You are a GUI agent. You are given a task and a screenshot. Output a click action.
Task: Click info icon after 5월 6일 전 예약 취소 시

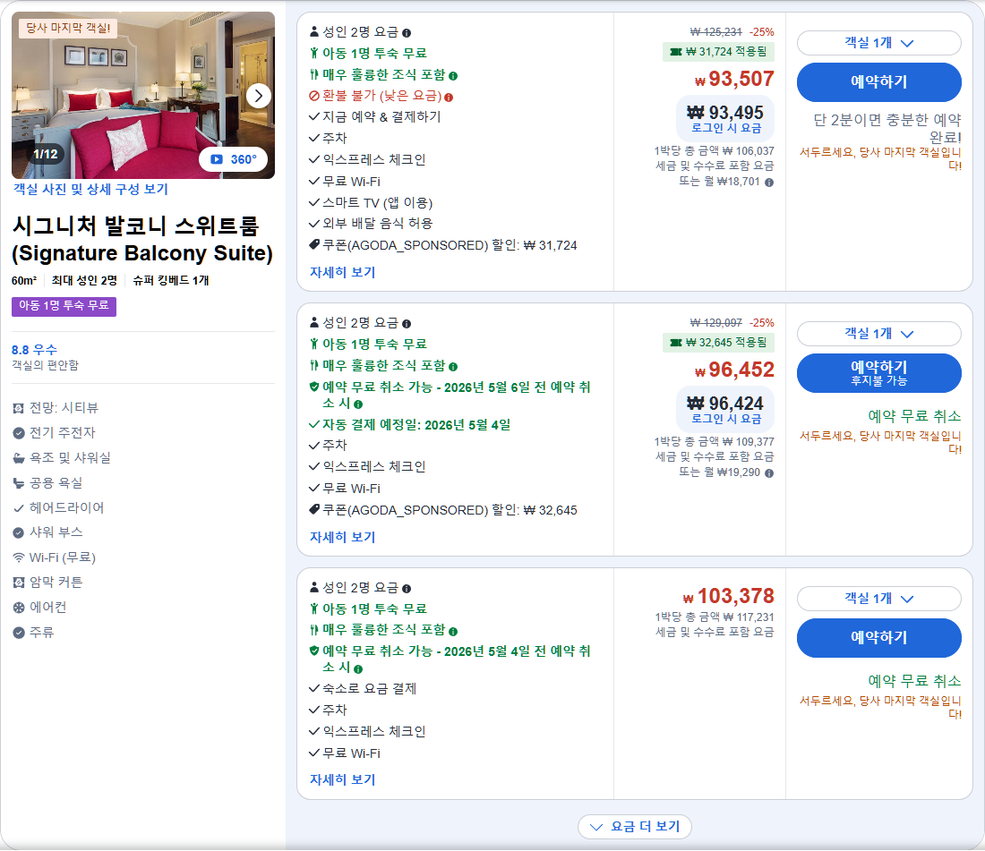click(358, 404)
